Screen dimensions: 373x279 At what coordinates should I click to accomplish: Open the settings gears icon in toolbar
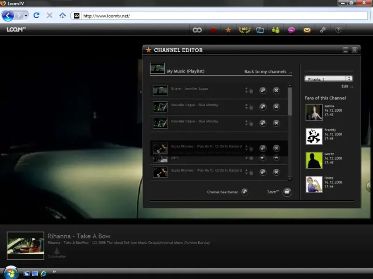(323, 30)
